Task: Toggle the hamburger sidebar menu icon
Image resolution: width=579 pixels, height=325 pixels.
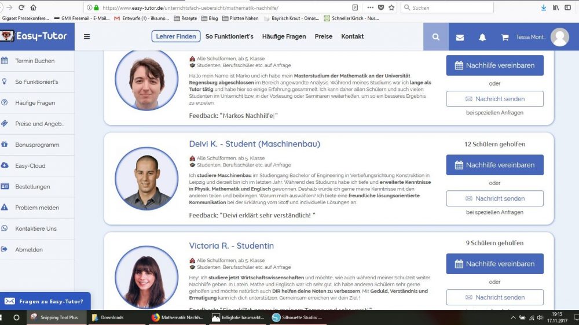Action: coord(87,36)
